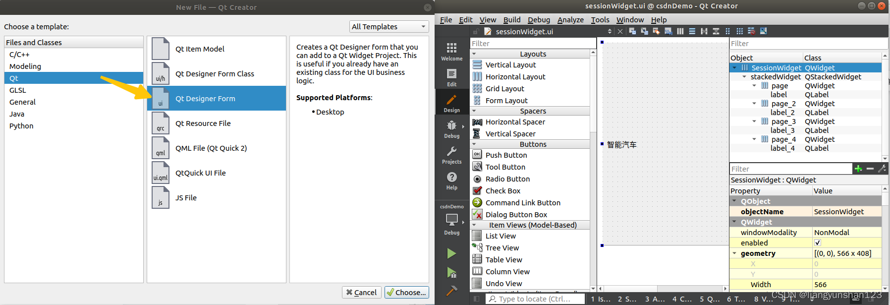The image size is (890, 305).
Task: Open Help mode in sidebar
Action: (451, 180)
